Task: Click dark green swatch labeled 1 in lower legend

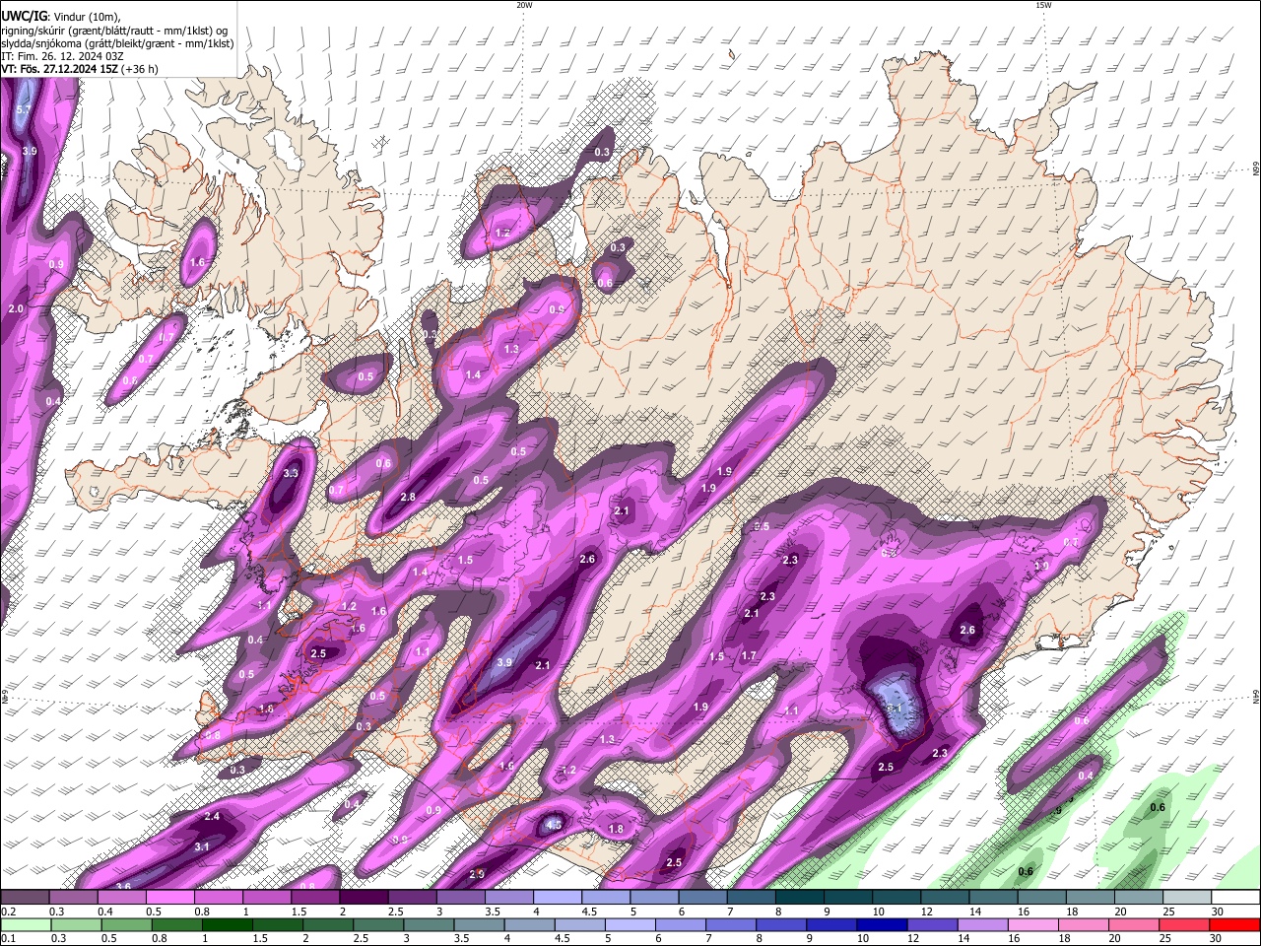Action: 228,924
